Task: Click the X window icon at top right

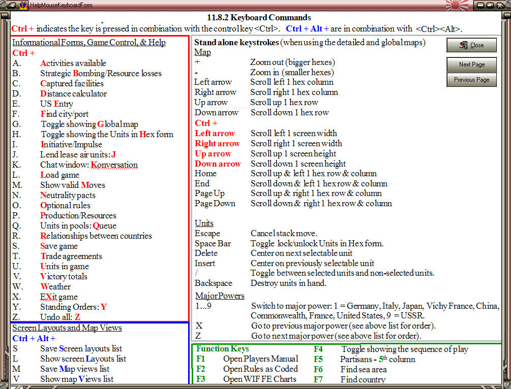Action: coord(500,5)
